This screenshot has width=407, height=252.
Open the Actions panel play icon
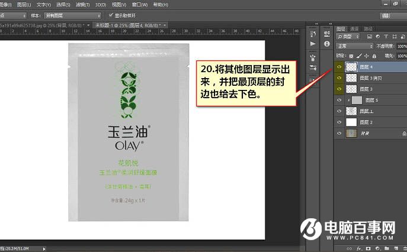click(x=313, y=44)
